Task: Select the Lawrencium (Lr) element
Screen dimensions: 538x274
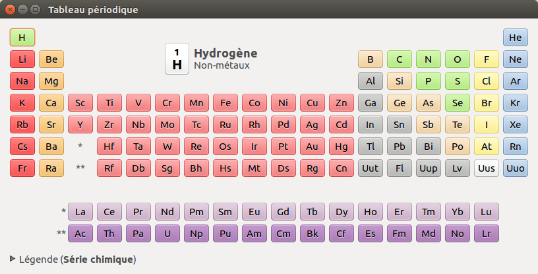Action: 486,234
